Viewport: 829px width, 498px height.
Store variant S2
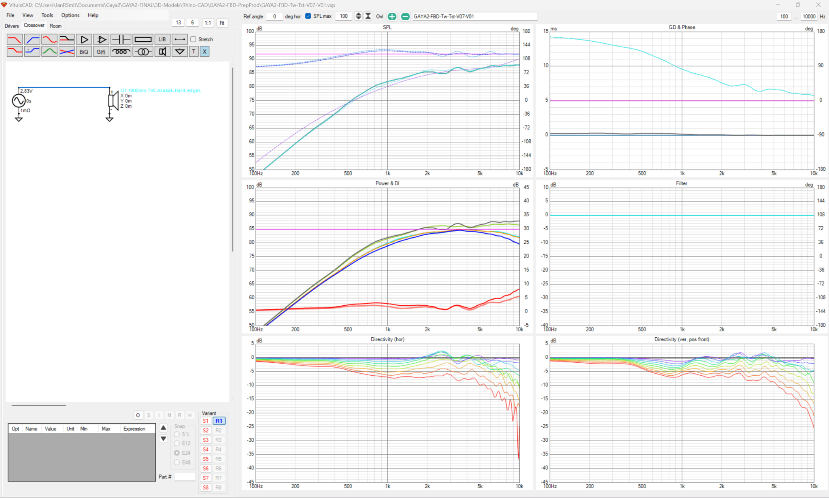tap(206, 430)
